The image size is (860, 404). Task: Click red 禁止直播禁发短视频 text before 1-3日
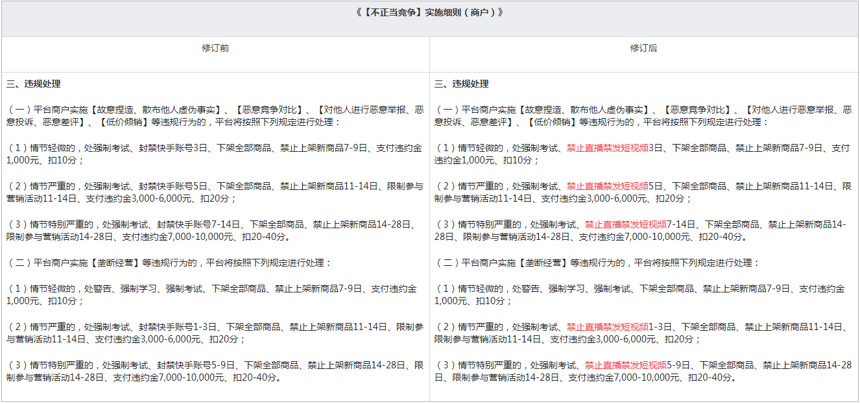click(x=607, y=326)
